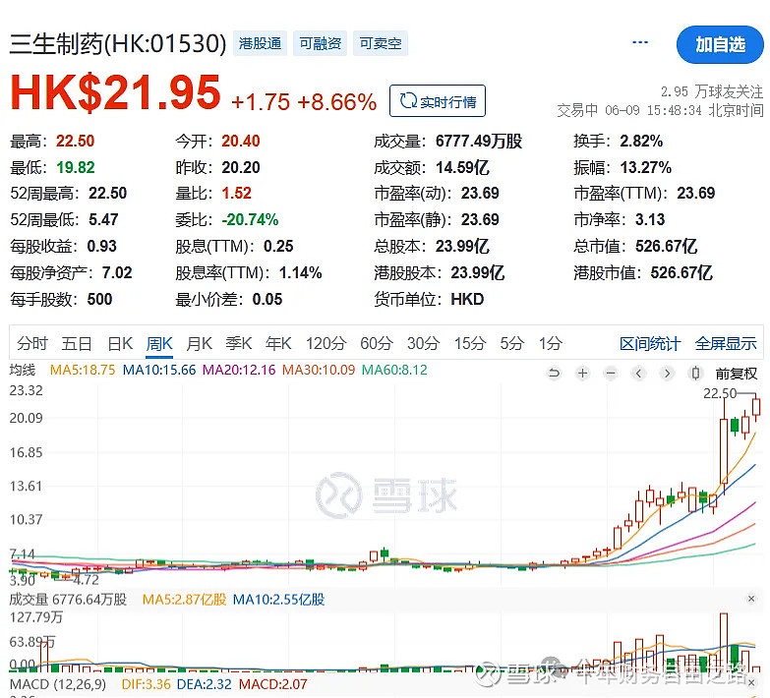Click the 市净率 3.13 value
Image resolution: width=770 pixels, height=698 pixels.
(x=650, y=219)
